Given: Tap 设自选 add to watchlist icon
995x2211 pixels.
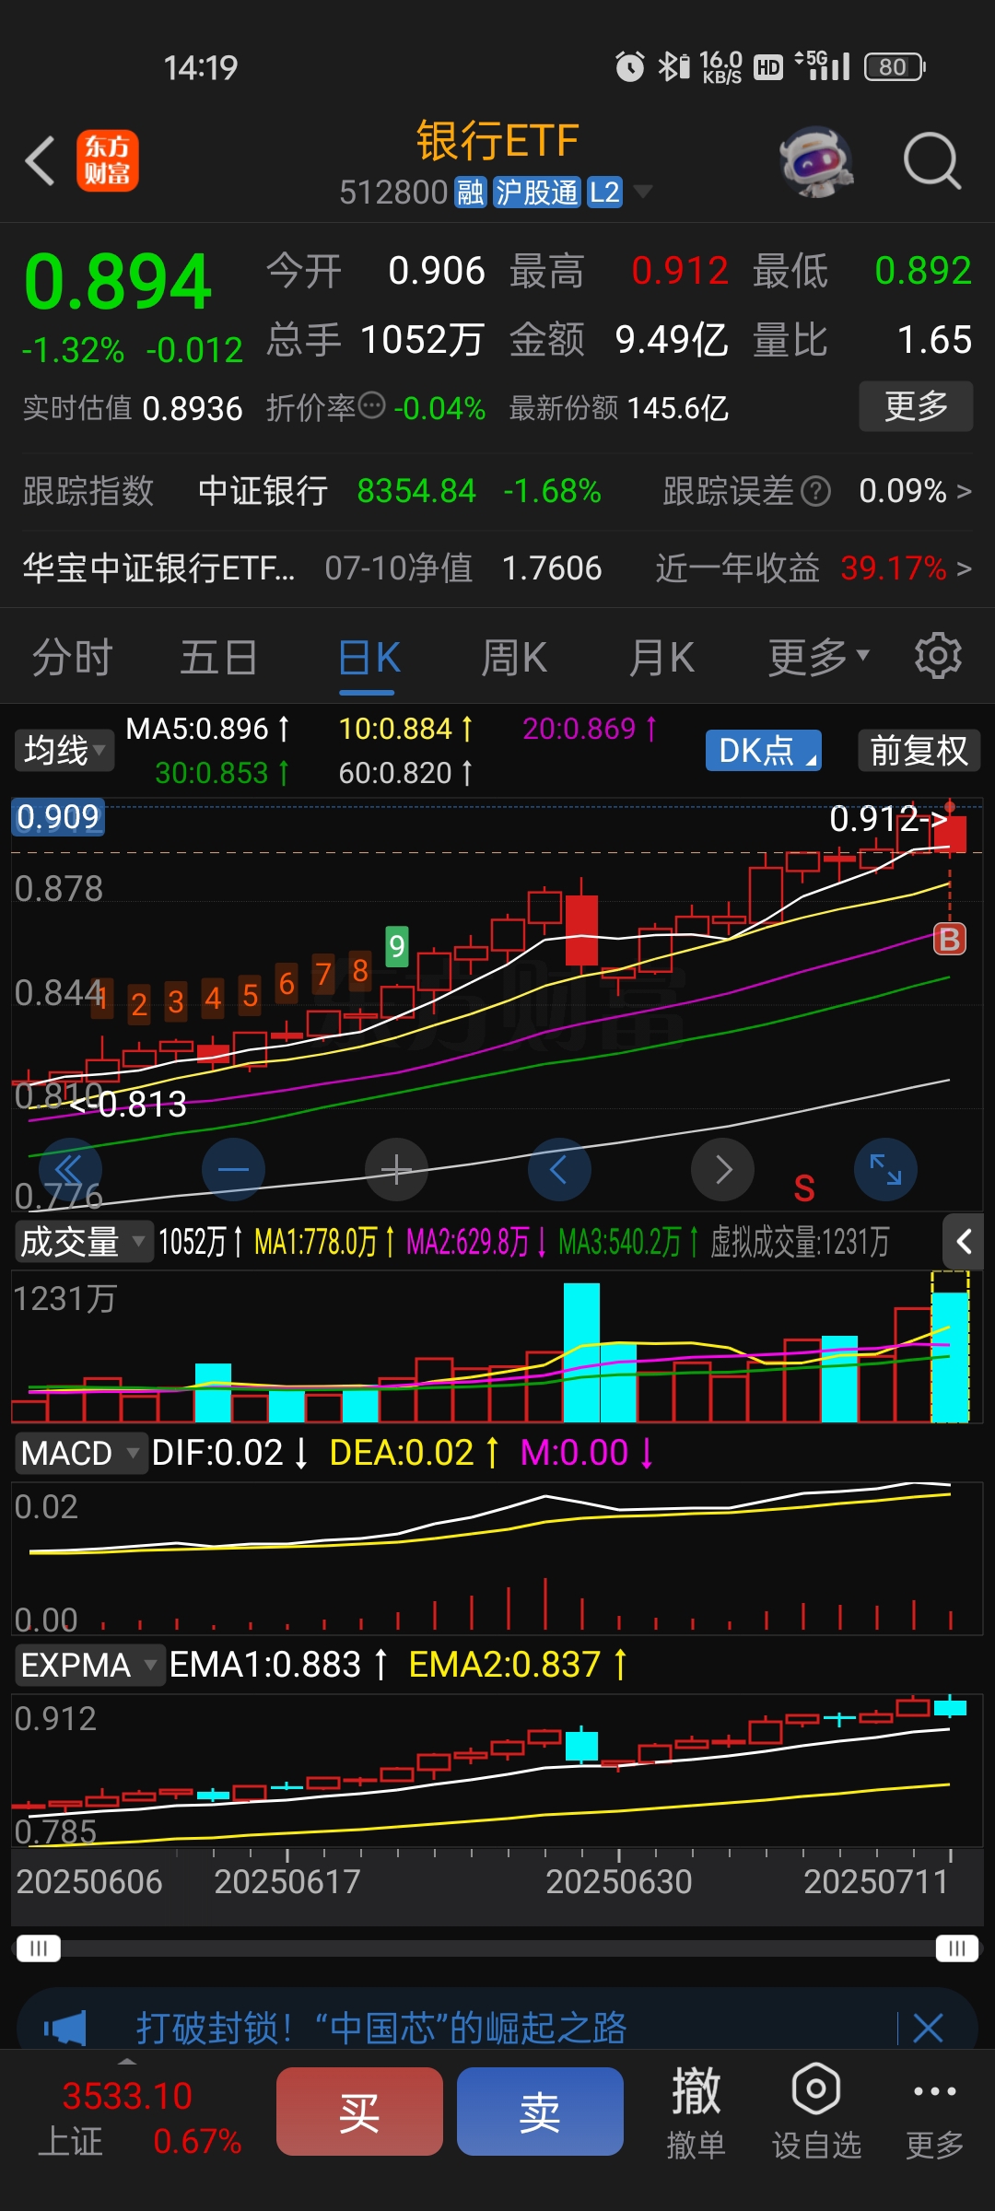Looking at the screenshot, I should (816, 2112).
